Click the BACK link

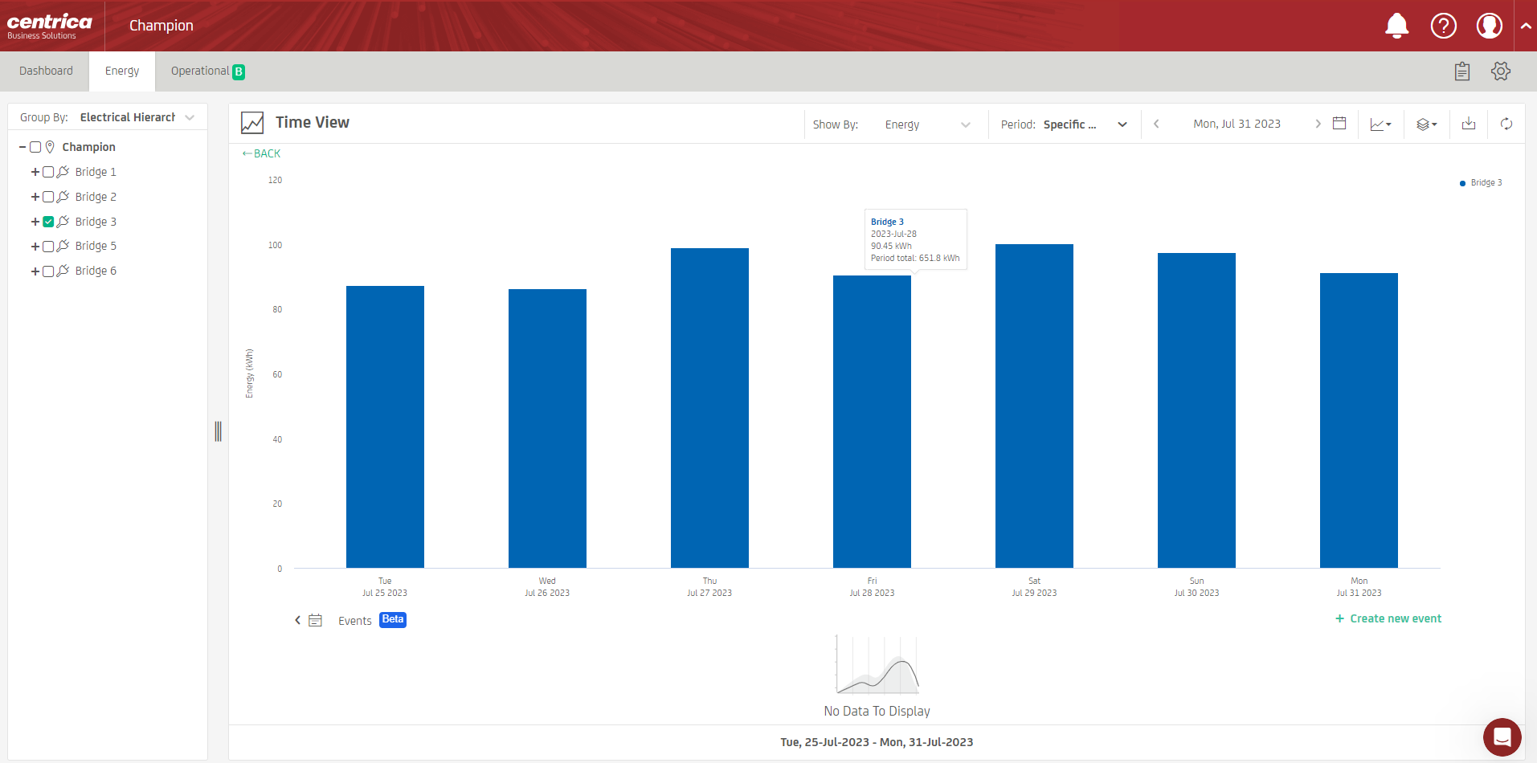click(x=262, y=153)
